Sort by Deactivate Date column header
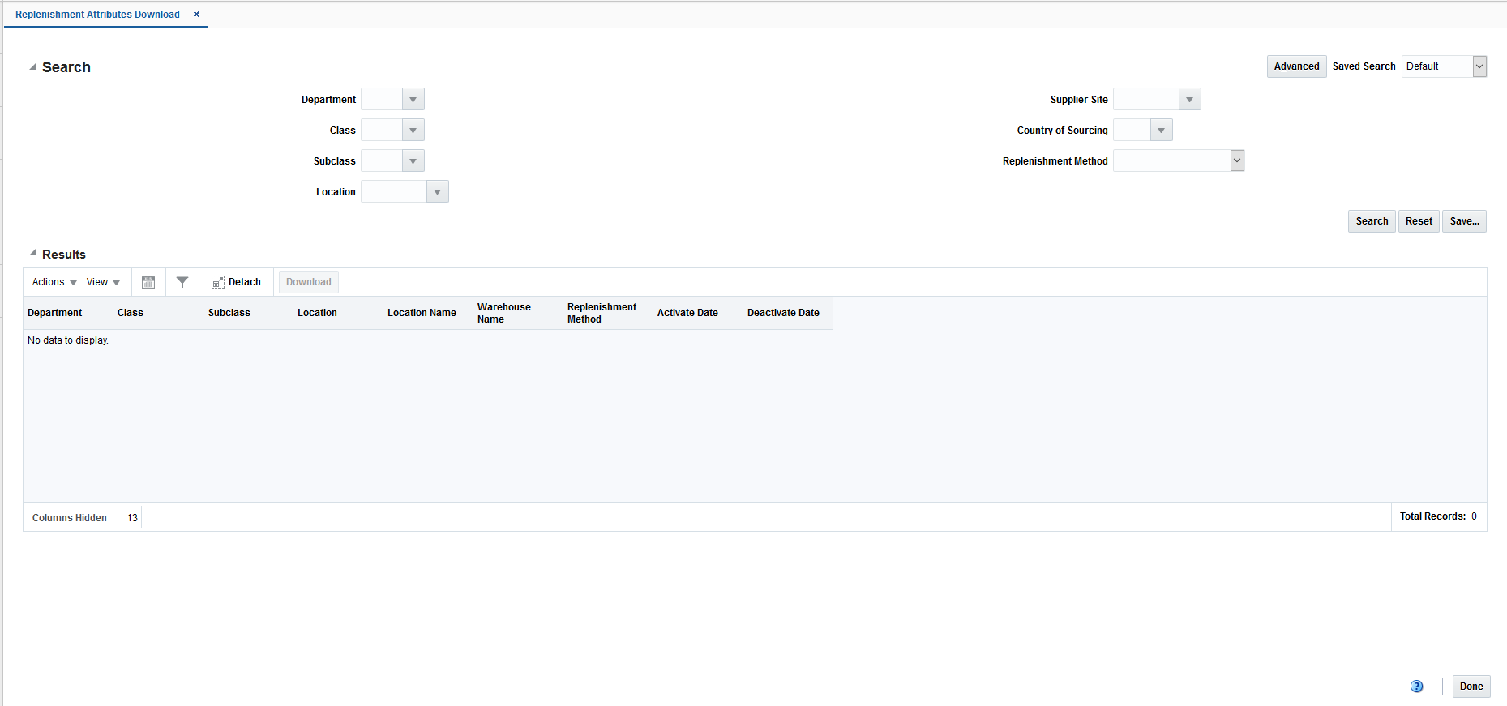This screenshot has width=1507, height=706. click(x=788, y=313)
